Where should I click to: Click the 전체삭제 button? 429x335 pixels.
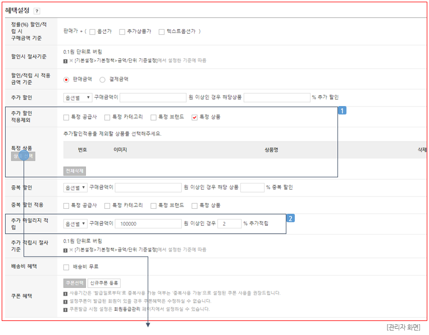click(x=75, y=170)
